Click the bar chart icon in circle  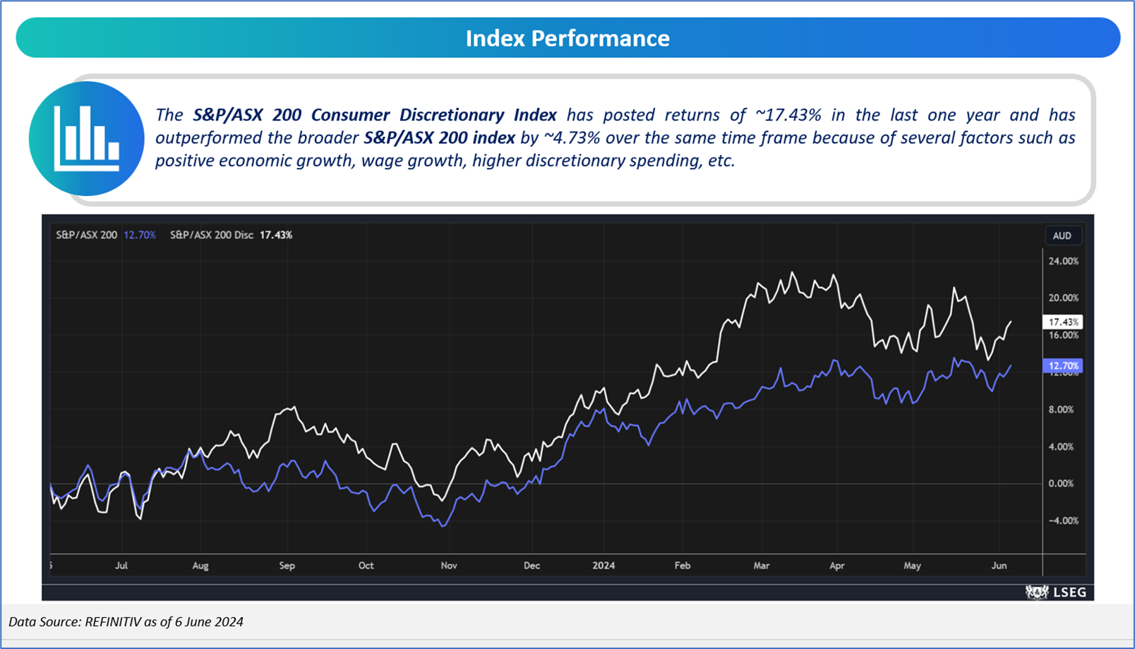[87, 138]
